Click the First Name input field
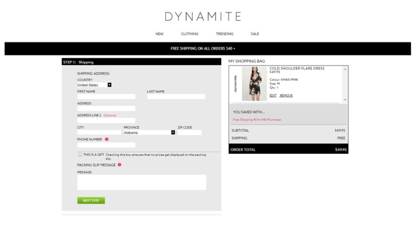 click(x=106, y=97)
